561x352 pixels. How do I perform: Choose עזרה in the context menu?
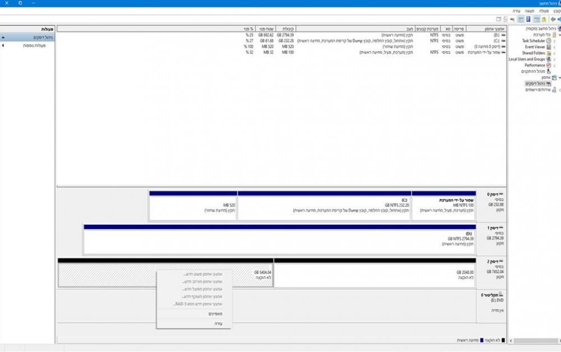click(218, 323)
